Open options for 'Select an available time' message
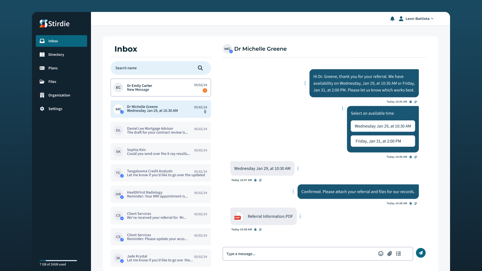The image size is (482, 271). click(342, 108)
